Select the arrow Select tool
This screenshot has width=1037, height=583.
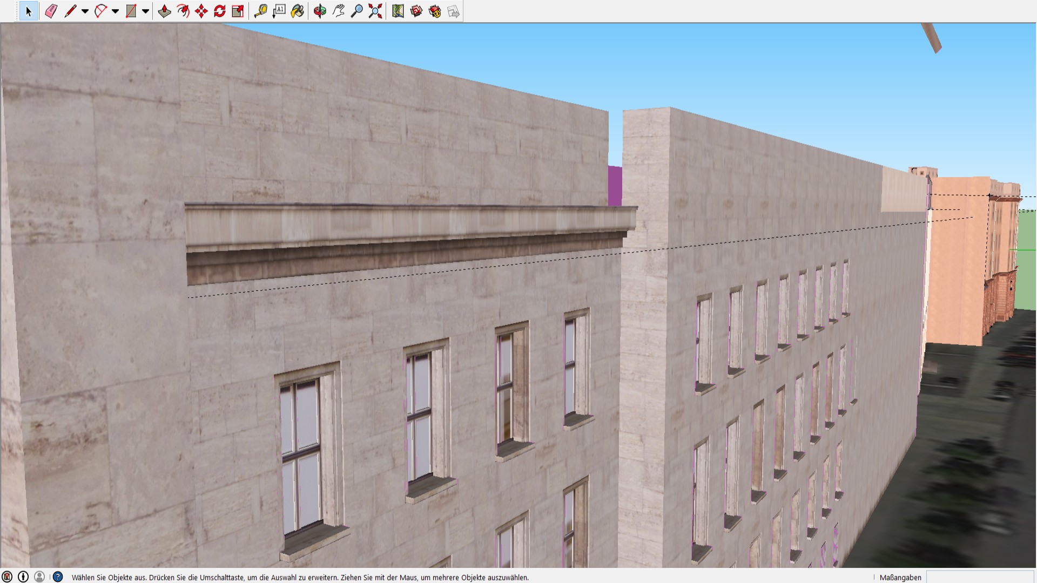coord(29,11)
